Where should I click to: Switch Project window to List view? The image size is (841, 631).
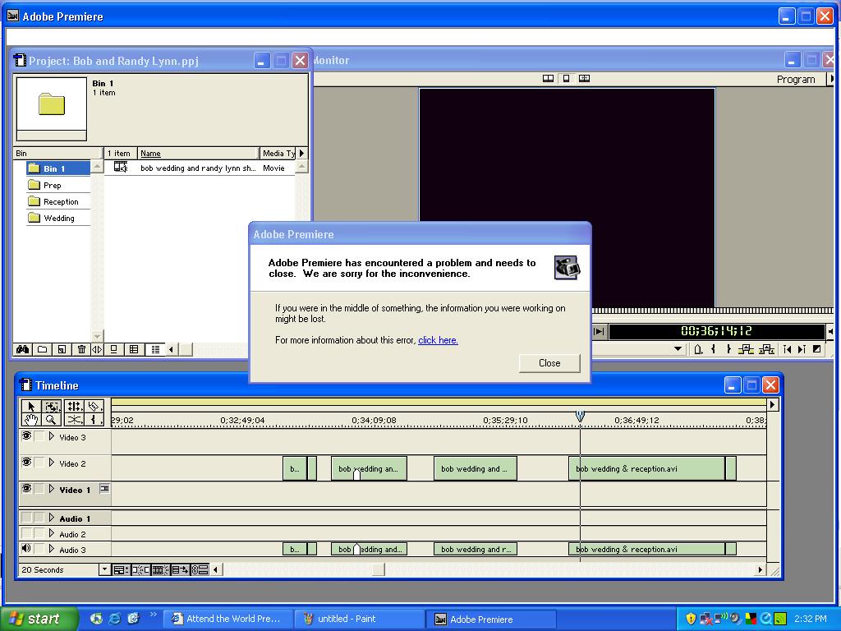coord(155,349)
